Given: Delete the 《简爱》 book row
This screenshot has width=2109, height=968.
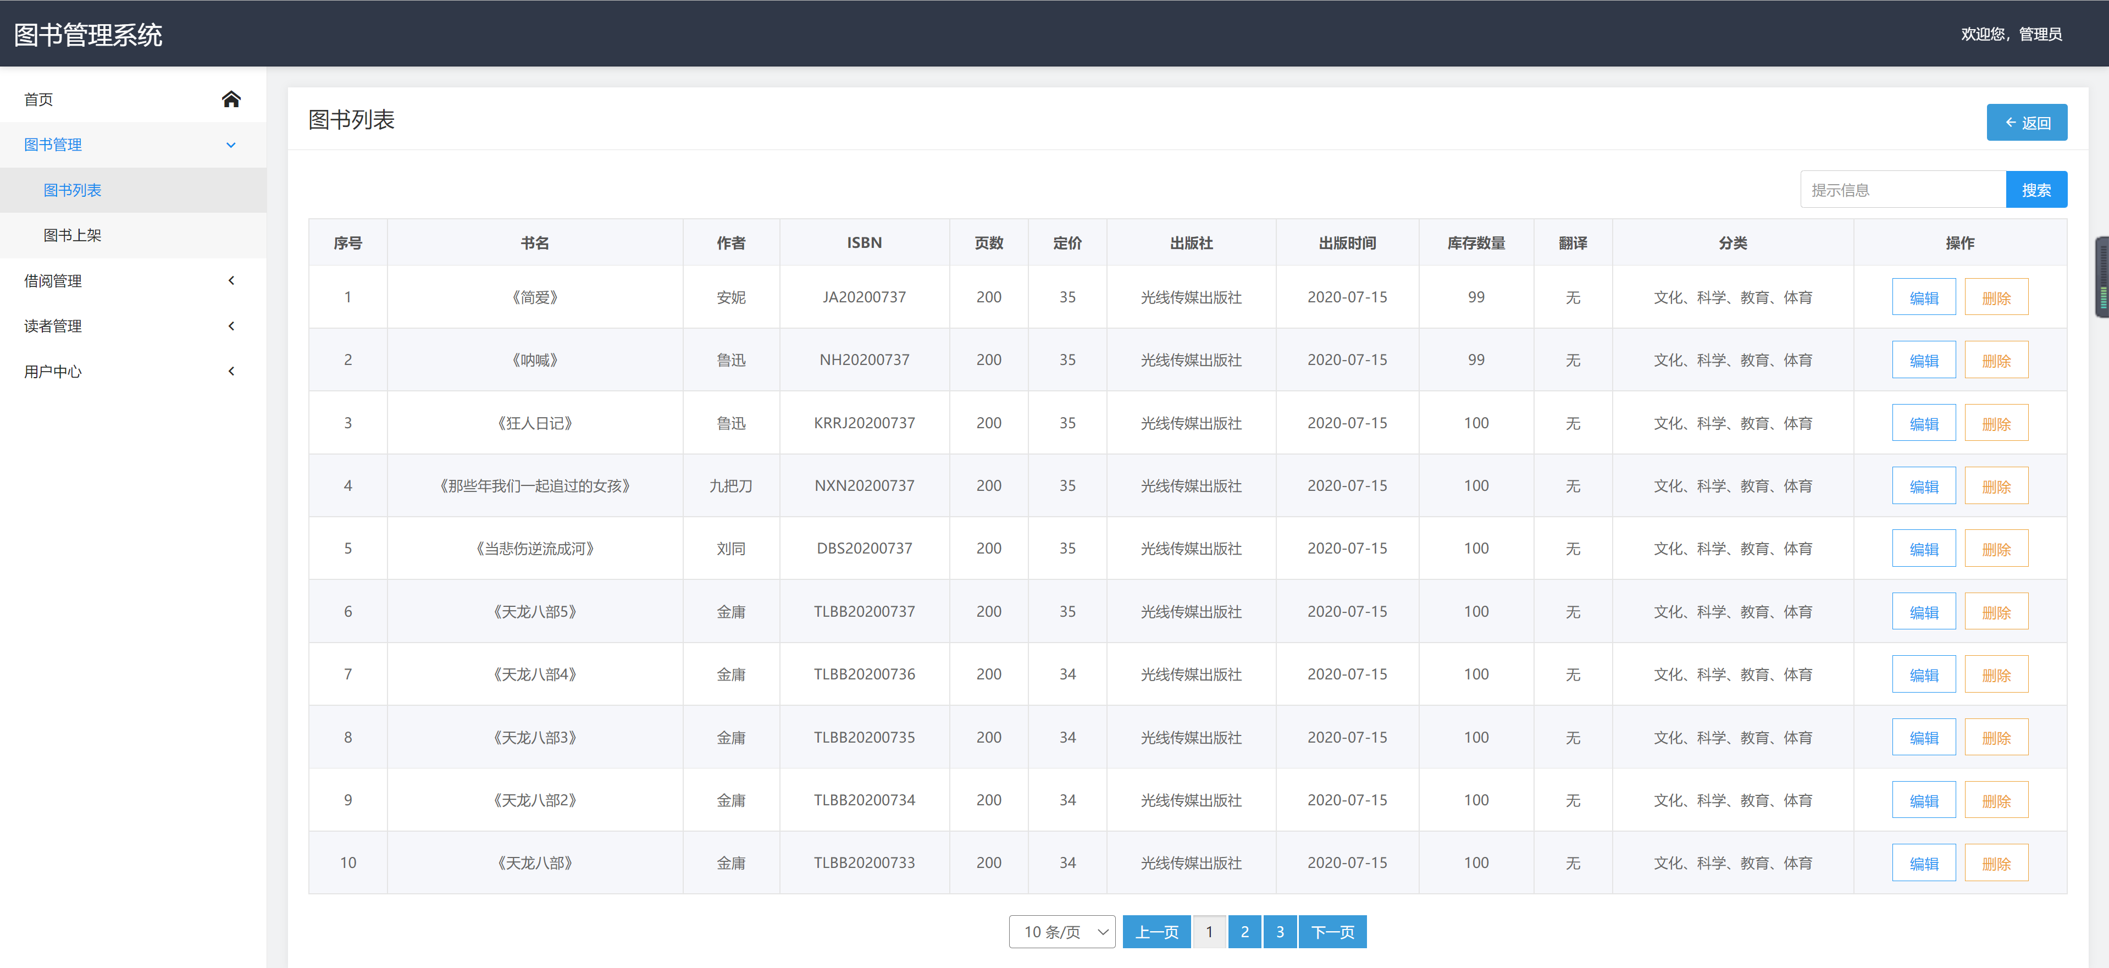Looking at the screenshot, I should (1996, 297).
